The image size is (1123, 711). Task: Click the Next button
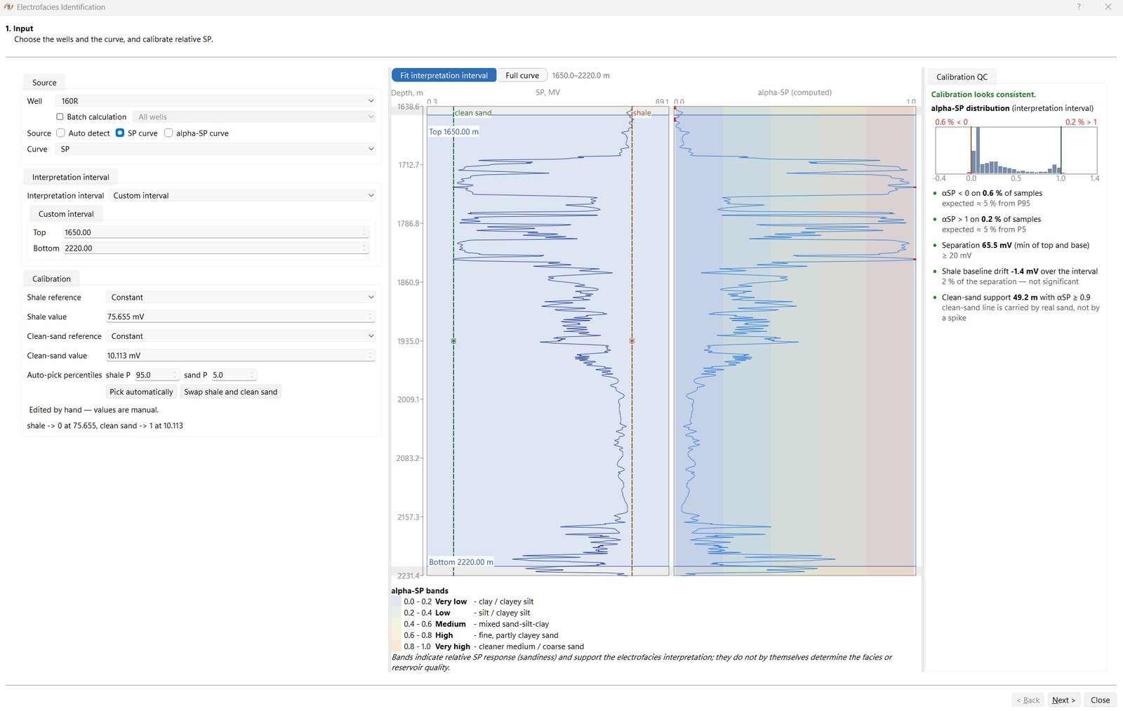[x=1063, y=700]
